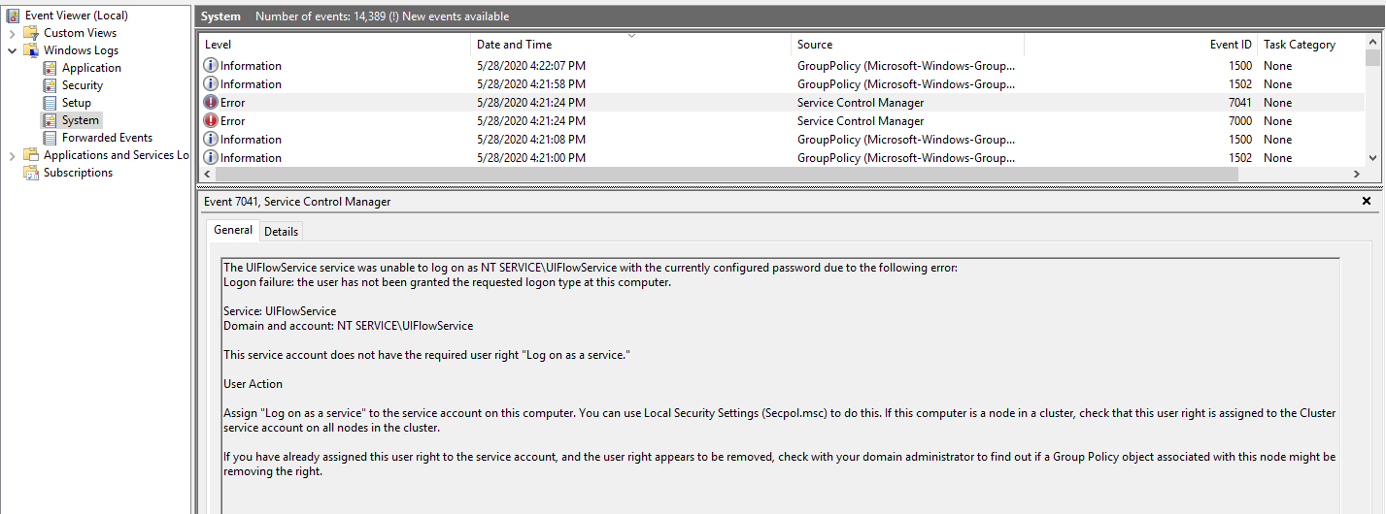This screenshot has width=1386, height=514.
Task: Select the 4:22:07 PM GroupPolicy event
Action: [530, 66]
